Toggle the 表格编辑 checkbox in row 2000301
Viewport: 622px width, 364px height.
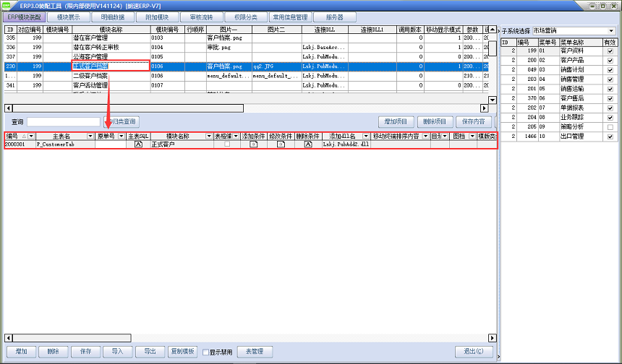point(227,144)
